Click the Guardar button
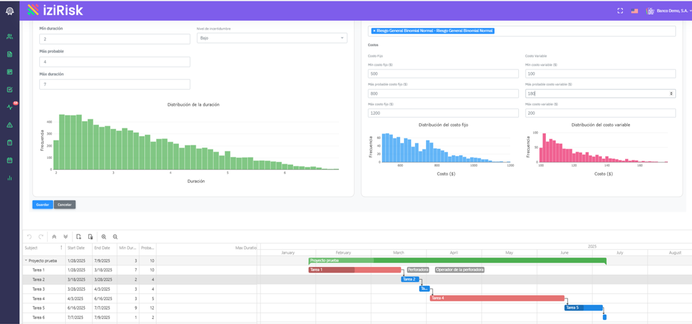Viewport: 692px width, 324px height. [43, 205]
